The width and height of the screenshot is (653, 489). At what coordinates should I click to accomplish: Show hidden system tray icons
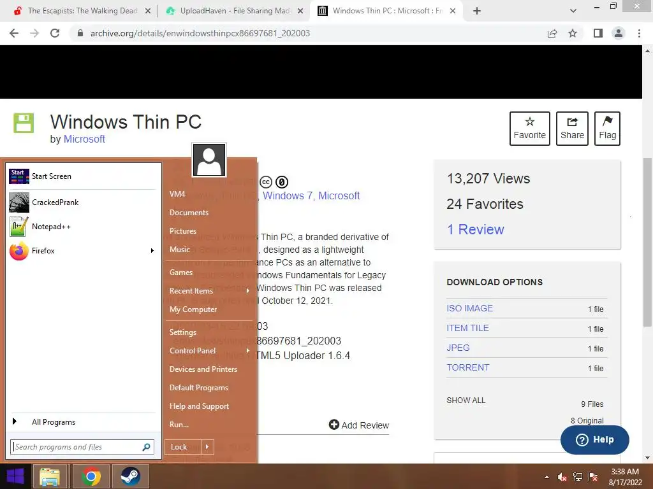pyautogui.click(x=547, y=477)
